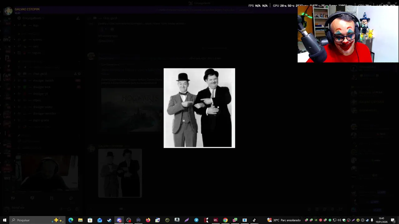Click the enlarged black-and-white photo preview

[x=199, y=108]
